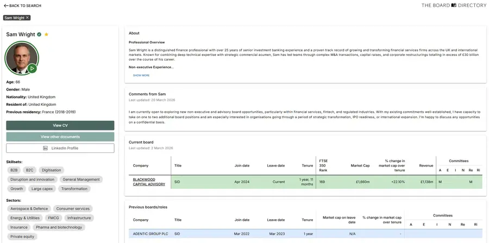Click the Mar 2022 join date cell

pyautogui.click(x=242, y=234)
